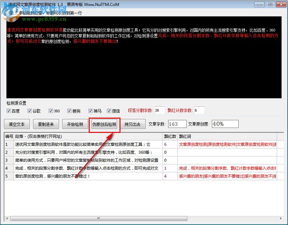This screenshot has width=288, height=225.
Task: Click the 编号 column header
Action: (x=9, y=137)
